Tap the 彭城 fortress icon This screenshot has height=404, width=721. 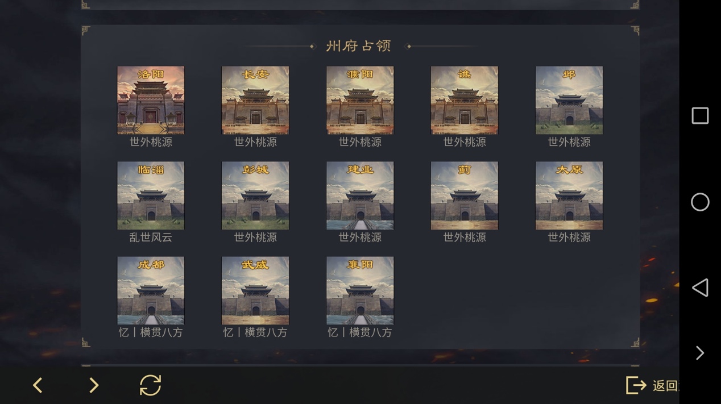point(255,195)
